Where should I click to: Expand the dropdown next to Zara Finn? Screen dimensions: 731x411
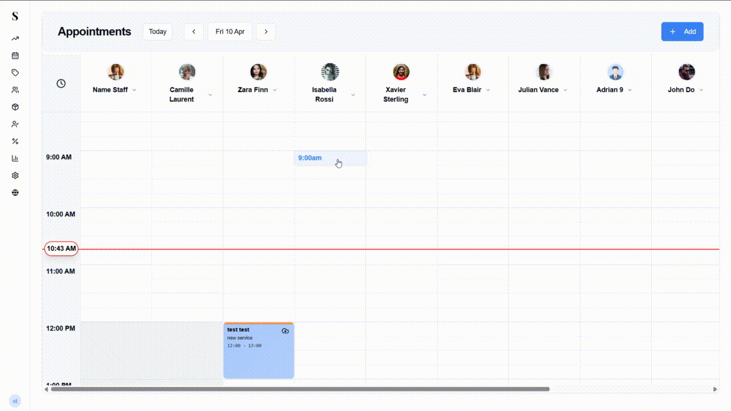[275, 90]
